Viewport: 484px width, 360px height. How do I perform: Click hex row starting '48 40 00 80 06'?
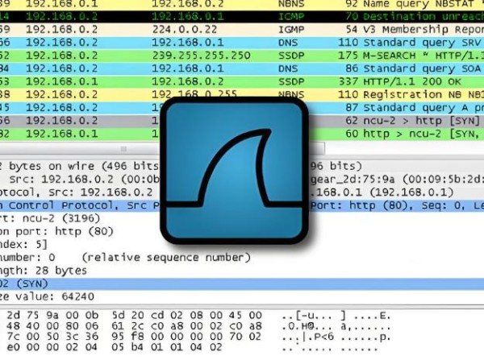coord(134,326)
